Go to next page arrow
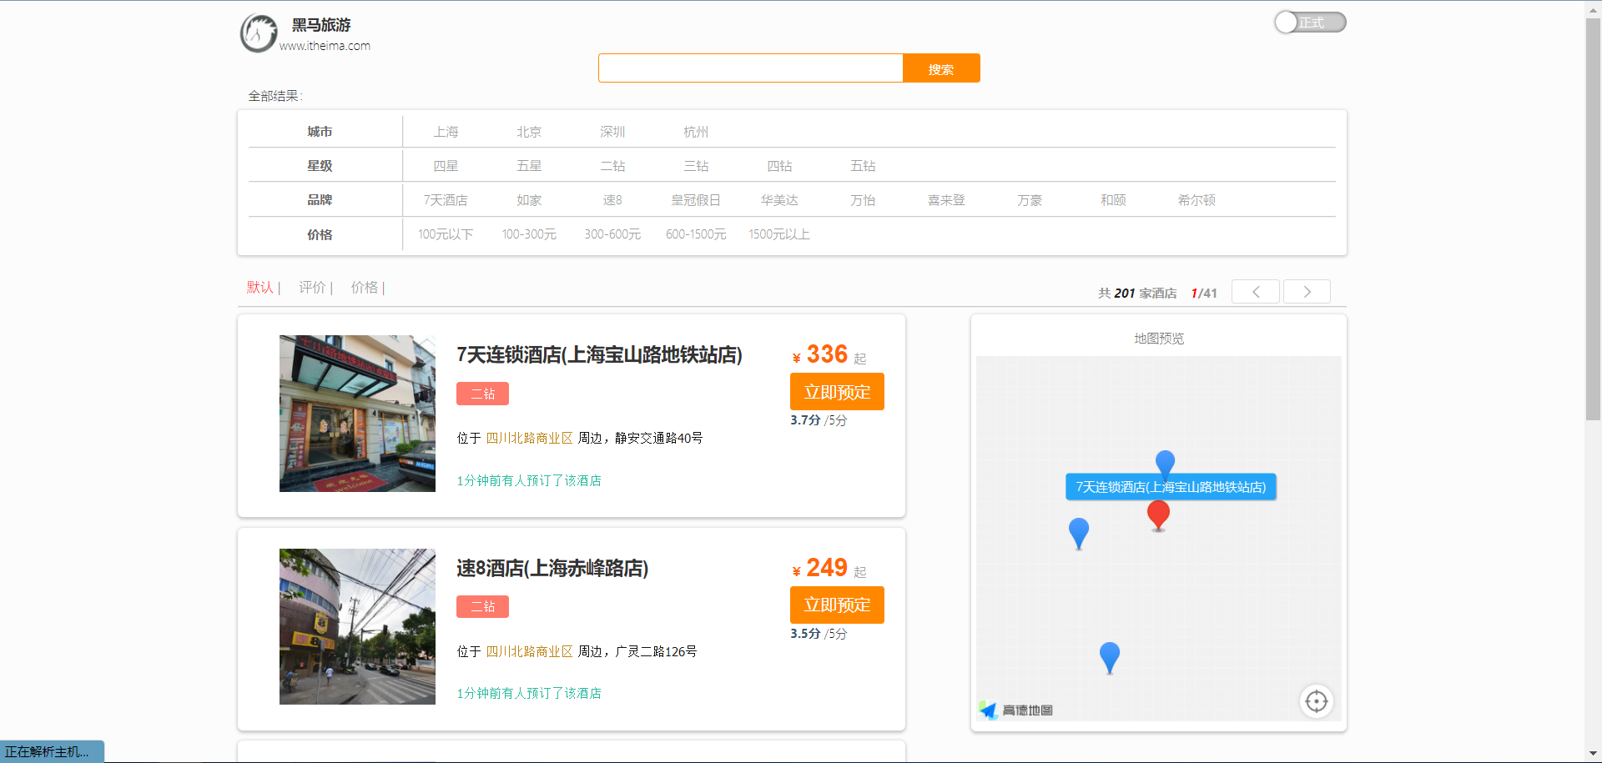The height and width of the screenshot is (763, 1602). (x=1307, y=292)
